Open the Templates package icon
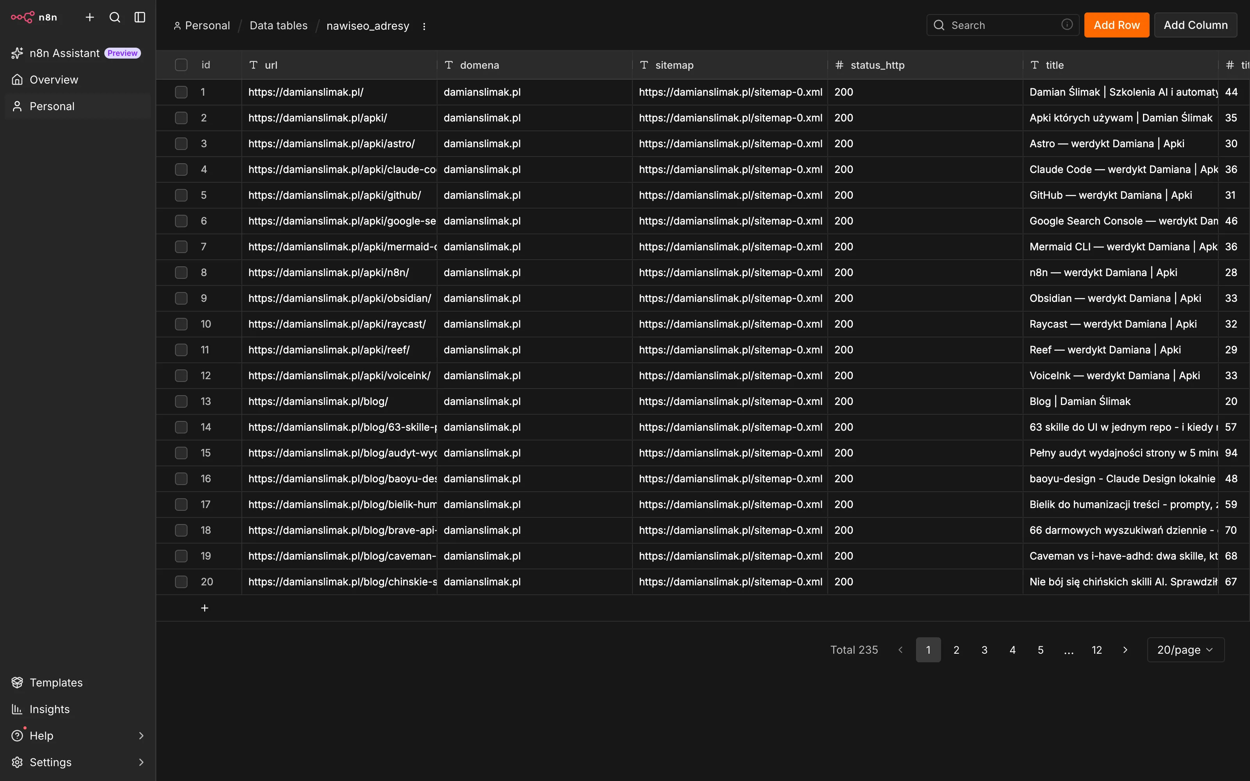Viewport: 1250px width, 781px height. click(17, 682)
